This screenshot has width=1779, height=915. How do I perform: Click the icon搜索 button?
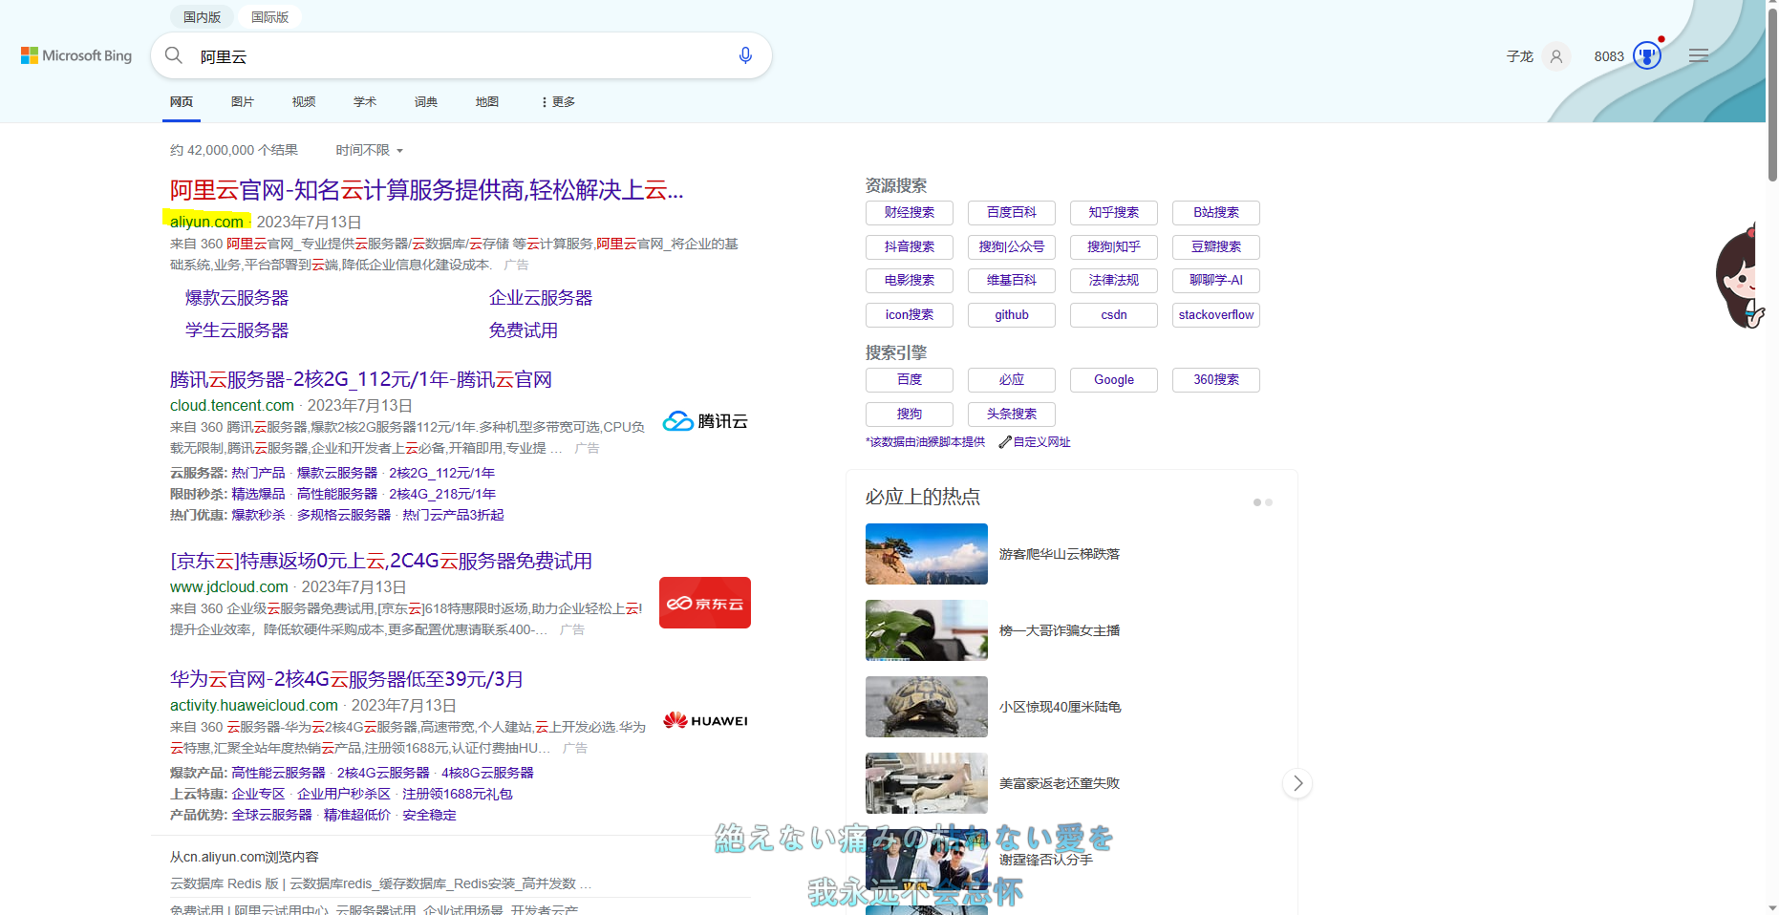tap(910, 315)
